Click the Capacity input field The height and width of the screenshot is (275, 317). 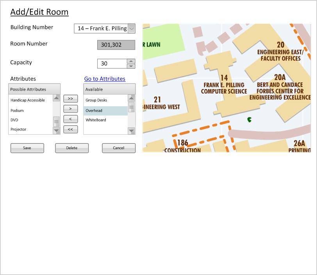coord(112,64)
